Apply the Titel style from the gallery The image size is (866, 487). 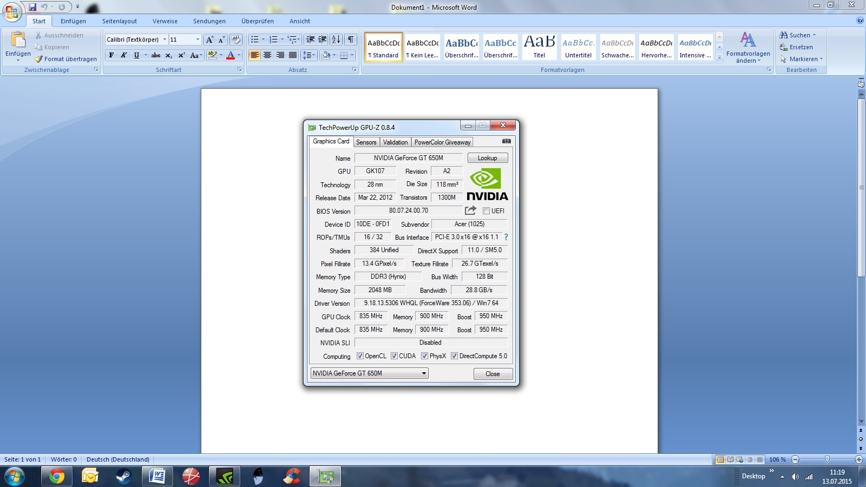pos(540,47)
